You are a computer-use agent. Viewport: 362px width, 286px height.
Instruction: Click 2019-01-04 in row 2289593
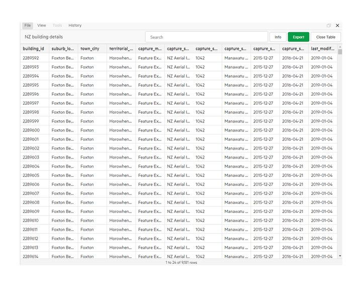click(x=322, y=67)
